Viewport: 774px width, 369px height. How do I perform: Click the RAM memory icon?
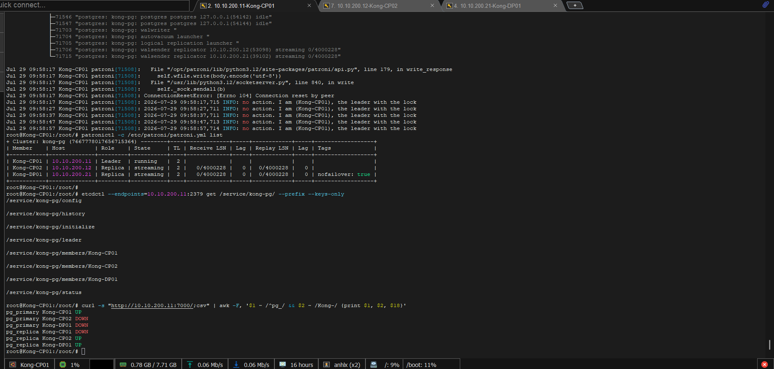coord(123,364)
